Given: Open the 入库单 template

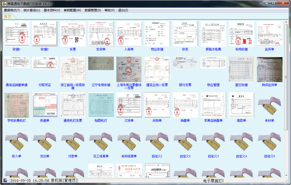Looking at the screenshot, I should tap(129, 33).
